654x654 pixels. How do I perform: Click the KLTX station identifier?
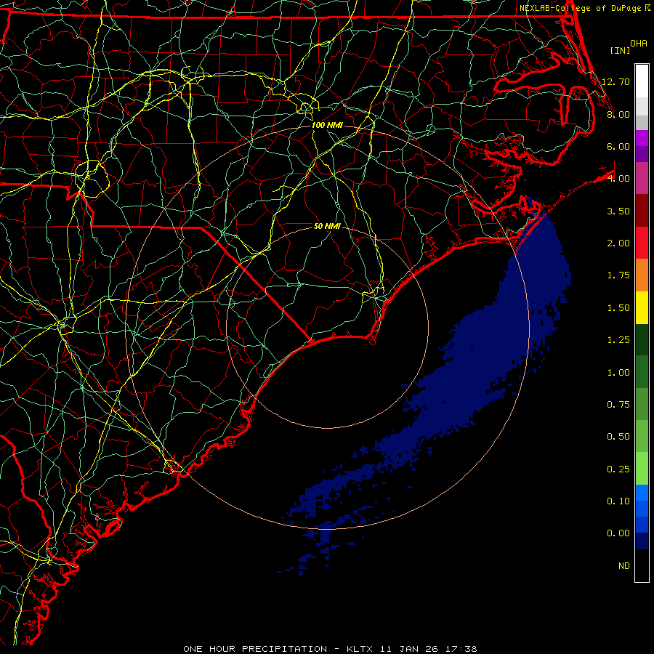click(360, 649)
